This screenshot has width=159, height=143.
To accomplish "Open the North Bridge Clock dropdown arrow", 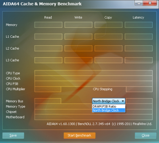I will 123,101.
